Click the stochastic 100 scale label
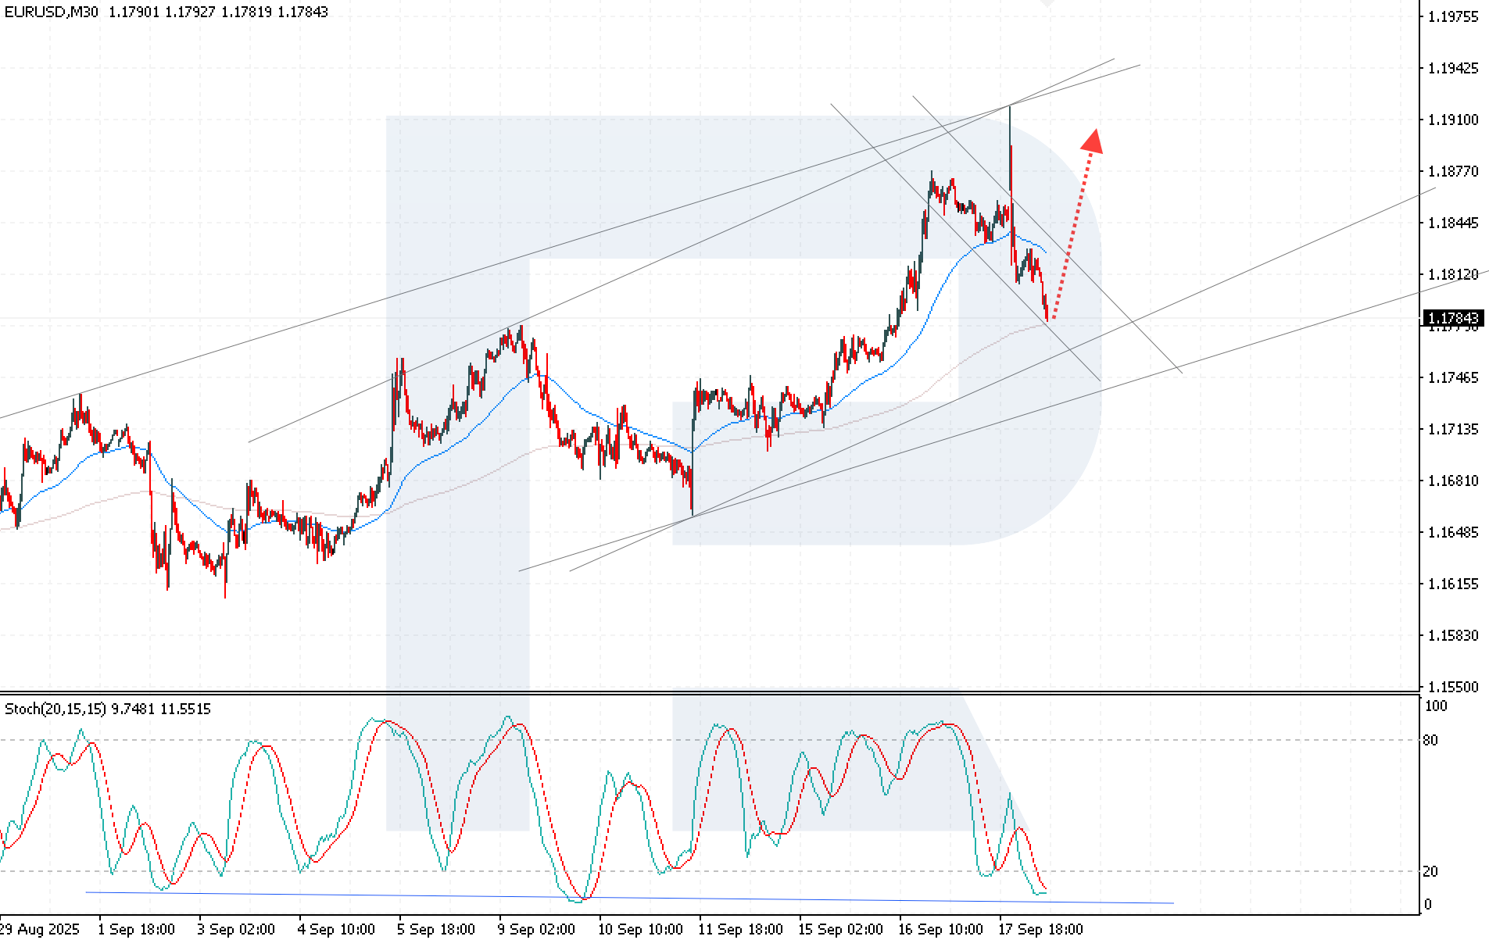 (1436, 706)
